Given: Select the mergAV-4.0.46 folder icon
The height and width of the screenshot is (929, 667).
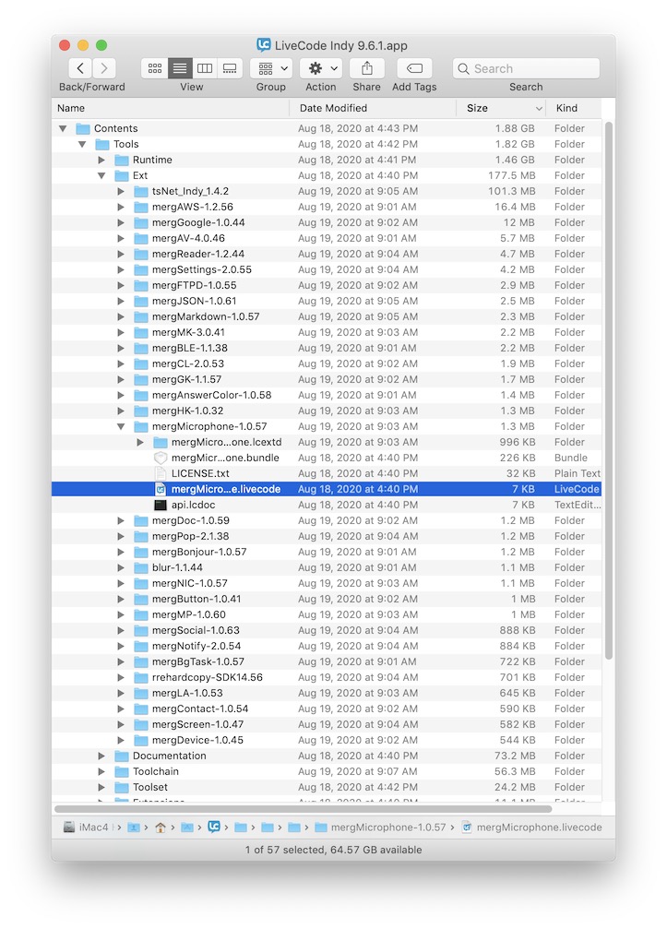Looking at the screenshot, I should pyautogui.click(x=141, y=238).
